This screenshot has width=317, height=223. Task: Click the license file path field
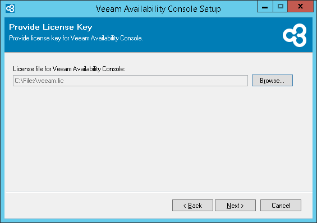(130, 81)
